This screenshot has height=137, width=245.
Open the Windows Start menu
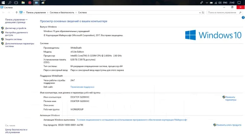point(3,3)
